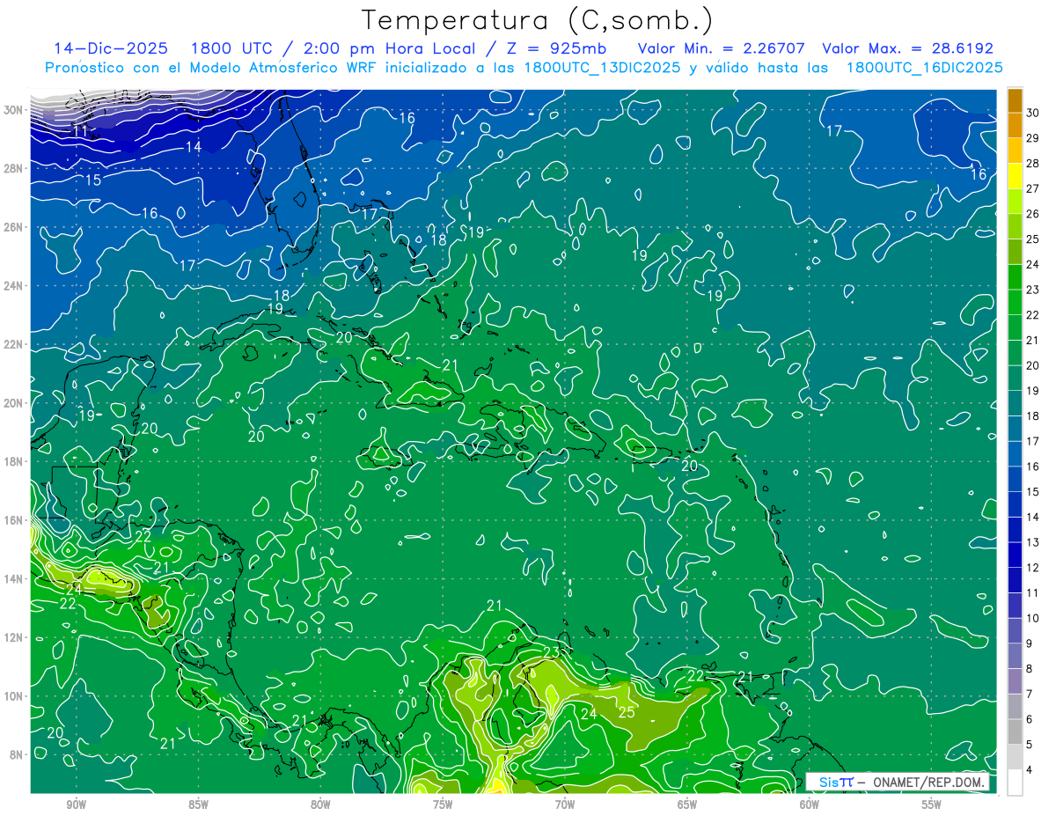
Task: Click contour label 14 near 28N
Action: point(194,147)
